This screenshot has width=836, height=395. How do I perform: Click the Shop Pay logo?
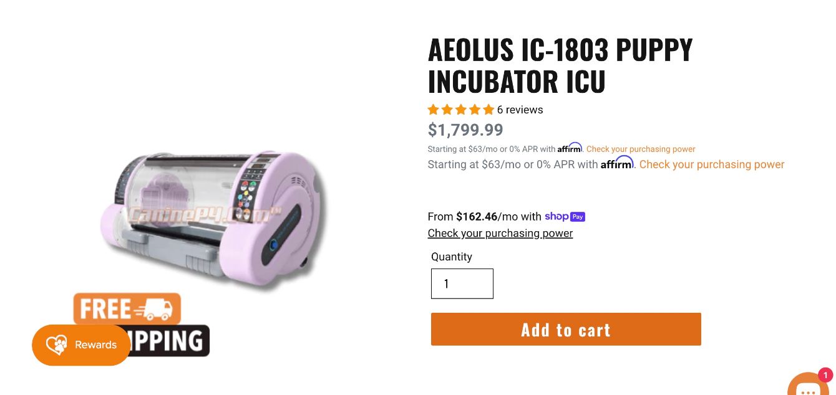[565, 217]
